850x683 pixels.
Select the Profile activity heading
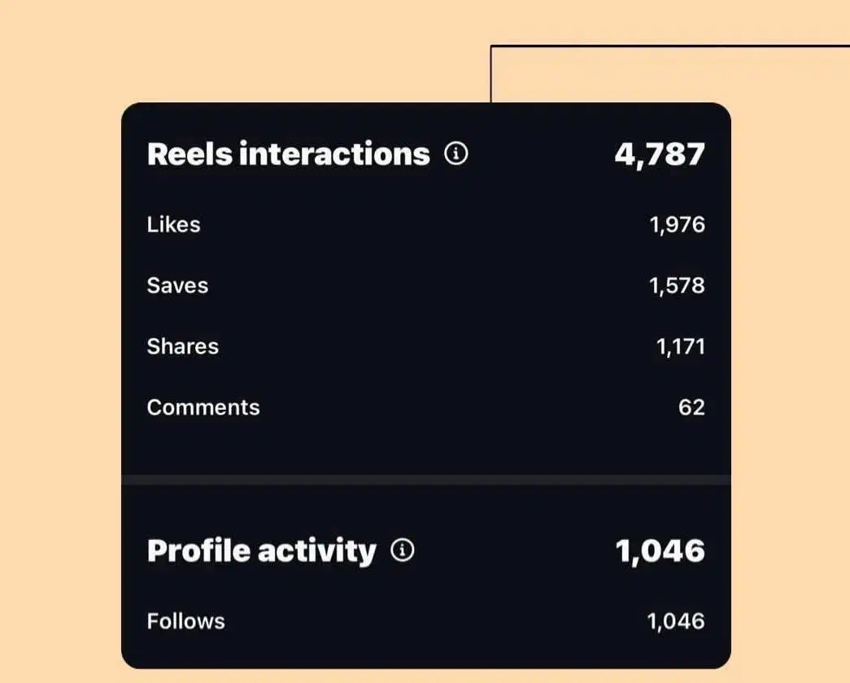261,551
